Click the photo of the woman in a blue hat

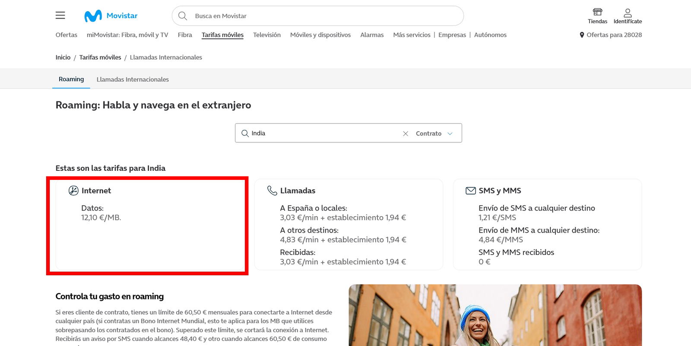[495, 315]
